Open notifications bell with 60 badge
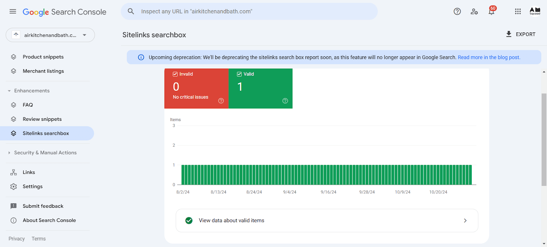Image resolution: width=547 pixels, height=247 pixels. click(x=491, y=12)
